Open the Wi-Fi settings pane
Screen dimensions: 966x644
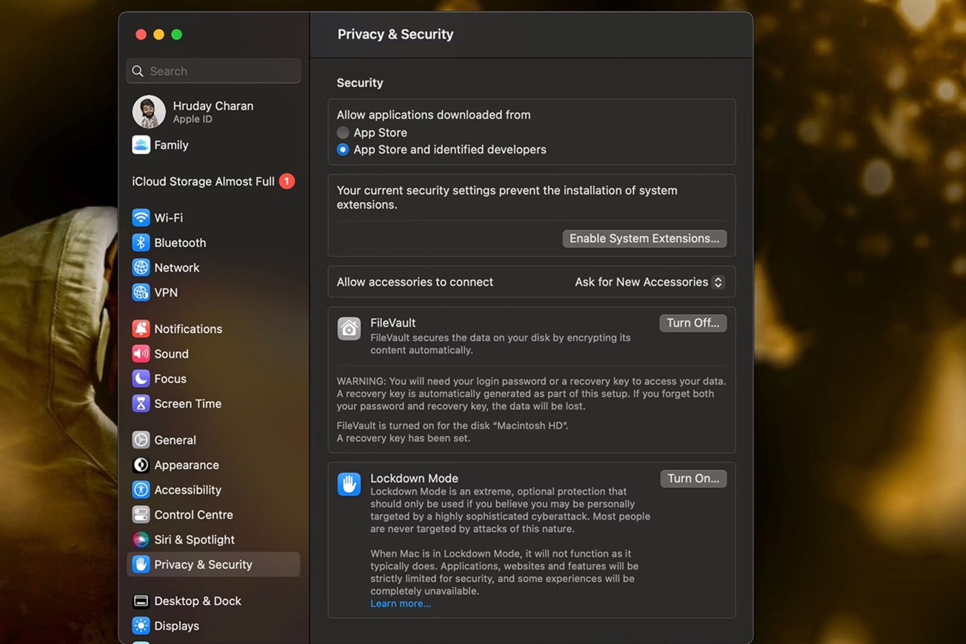[213, 218]
